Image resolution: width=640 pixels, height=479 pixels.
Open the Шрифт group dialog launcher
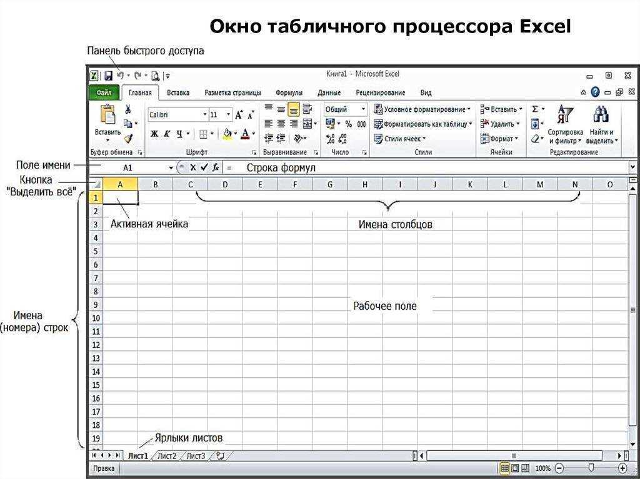254,152
